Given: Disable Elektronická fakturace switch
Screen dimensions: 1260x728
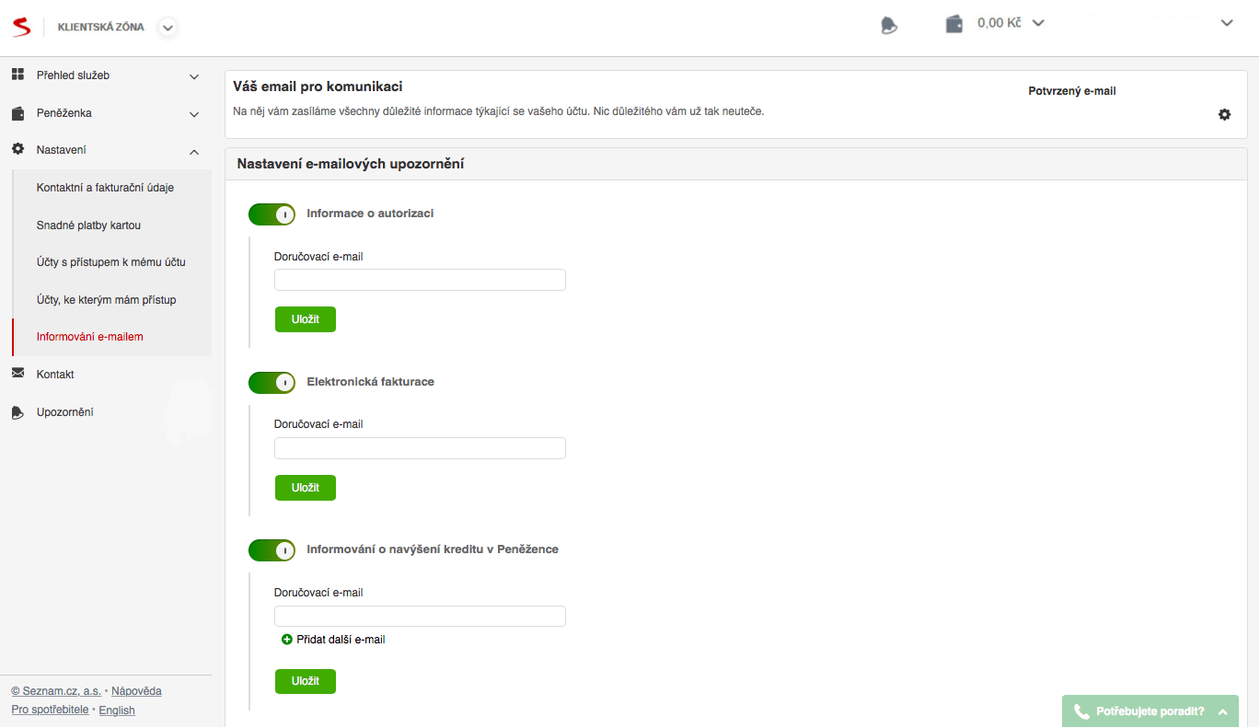Looking at the screenshot, I should click(272, 382).
